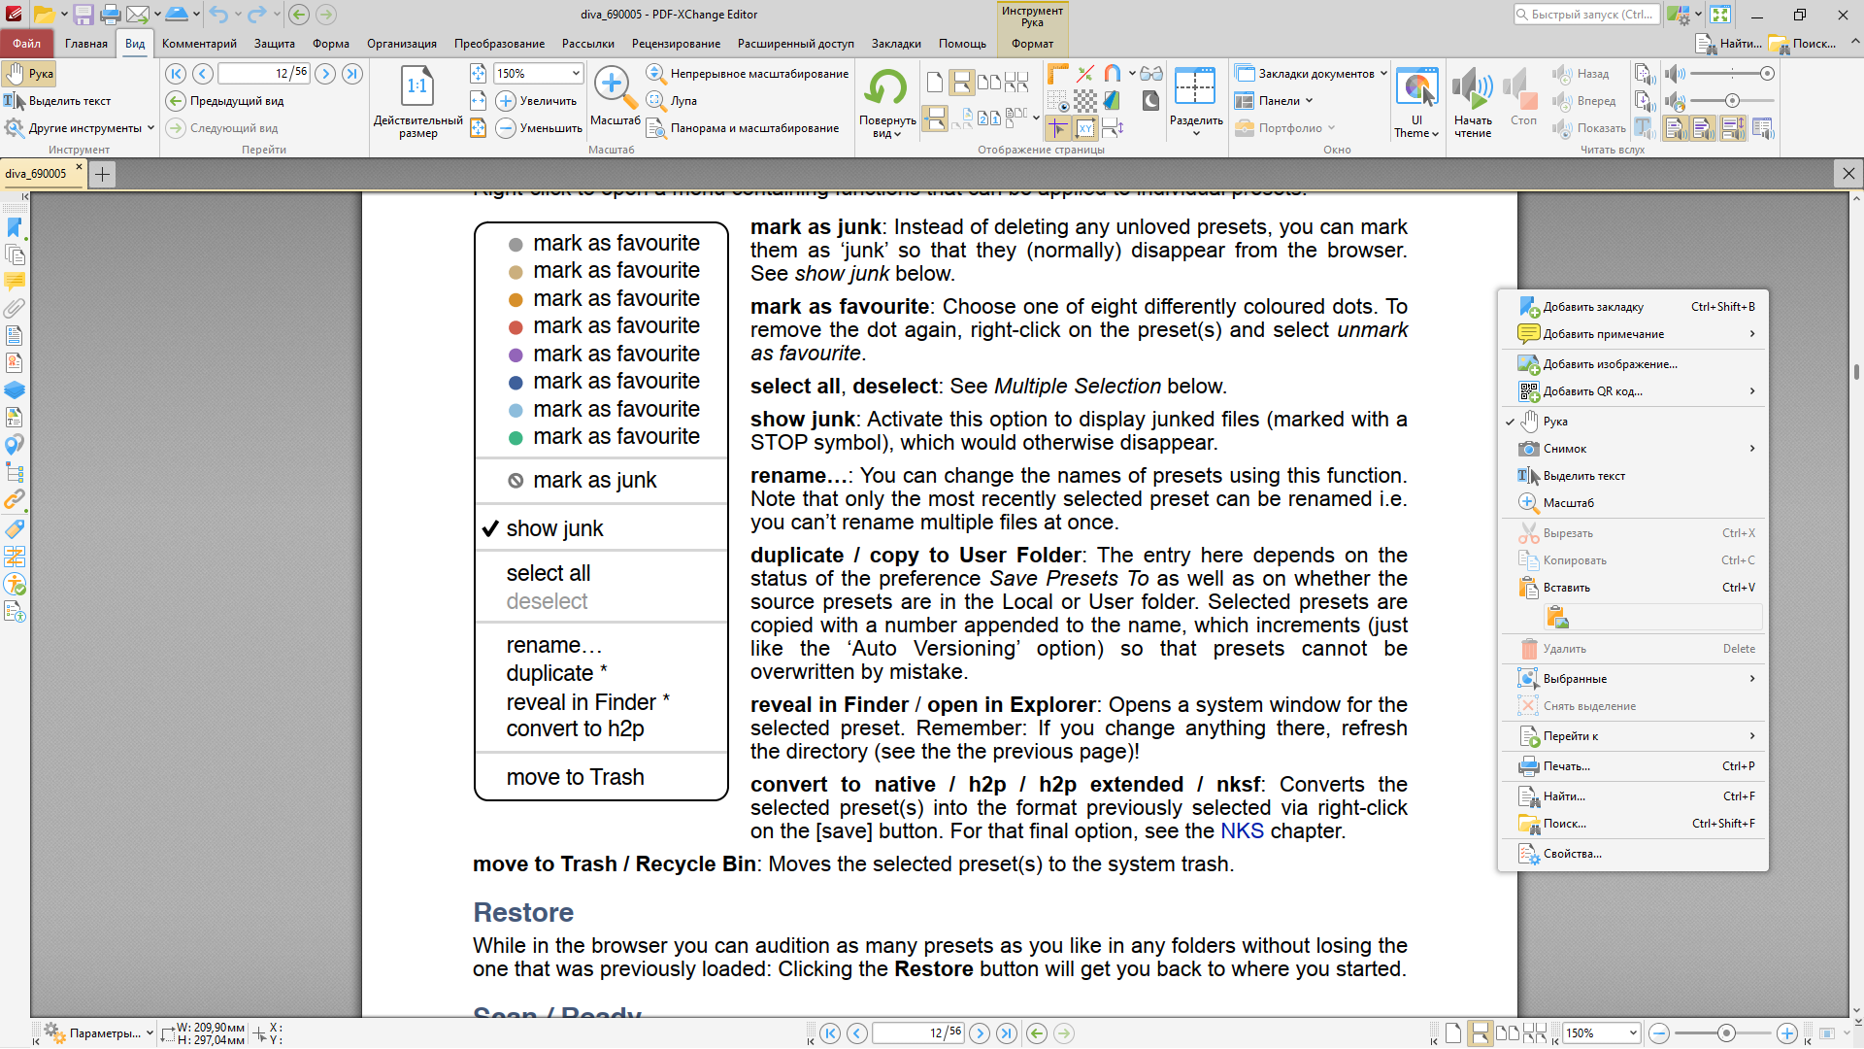
Task: Open zoom dropdown in status bar
Action: tap(1633, 1033)
